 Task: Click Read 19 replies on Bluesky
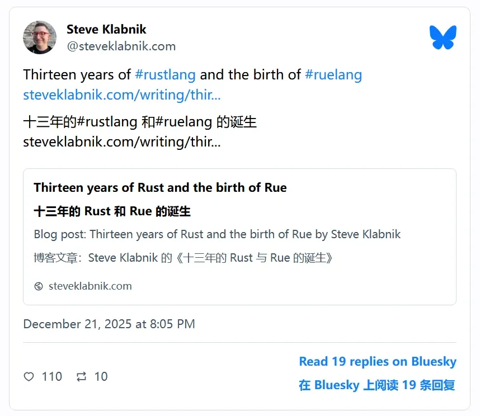(378, 361)
